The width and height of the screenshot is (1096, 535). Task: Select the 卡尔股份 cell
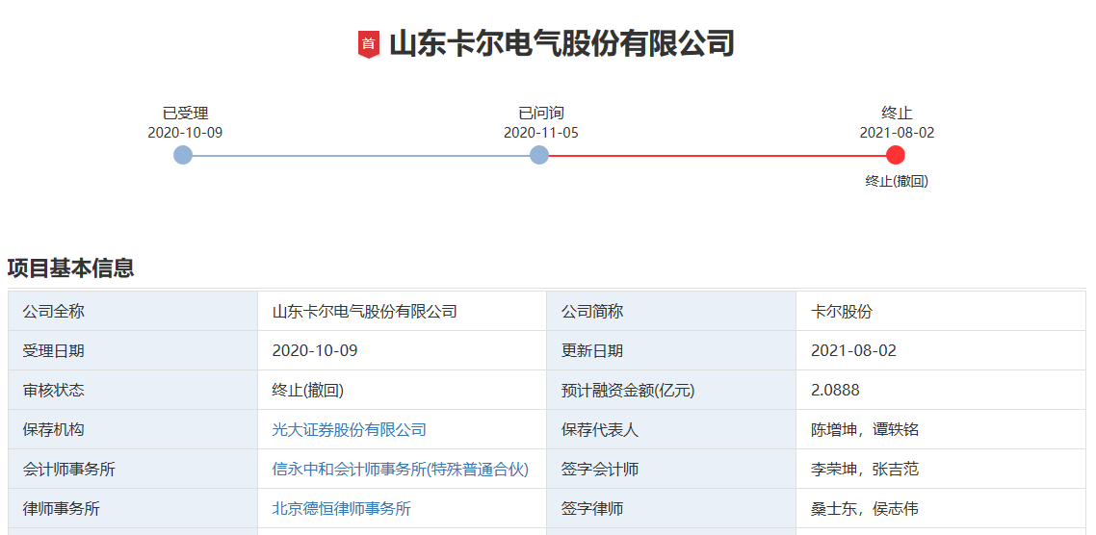click(941, 312)
